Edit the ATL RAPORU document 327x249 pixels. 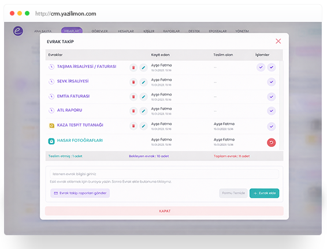pyautogui.click(x=143, y=111)
